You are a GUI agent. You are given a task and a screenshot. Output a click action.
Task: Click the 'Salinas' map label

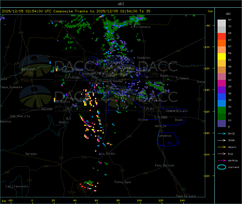(x=47, y=109)
